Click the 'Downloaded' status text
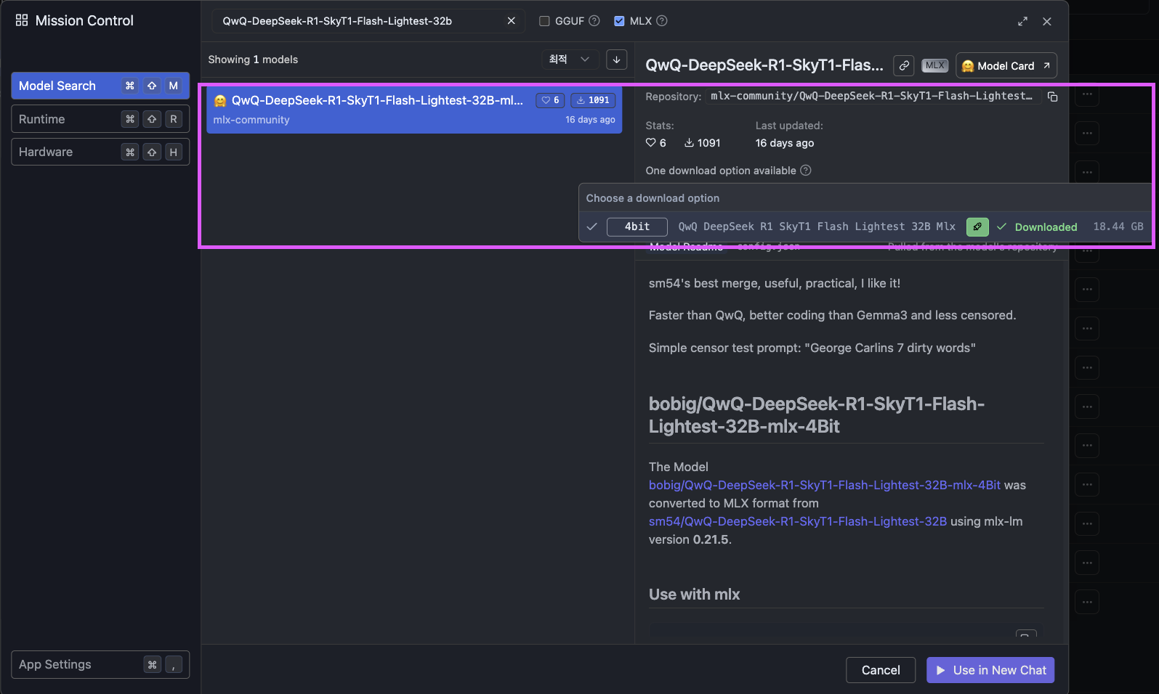This screenshot has height=694, width=1159. pos(1046,227)
